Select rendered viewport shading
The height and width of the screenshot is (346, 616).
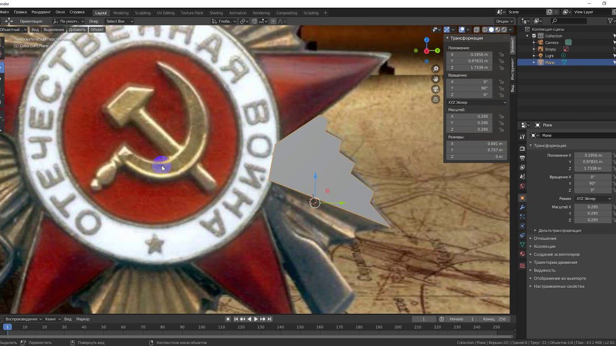pos(504,30)
